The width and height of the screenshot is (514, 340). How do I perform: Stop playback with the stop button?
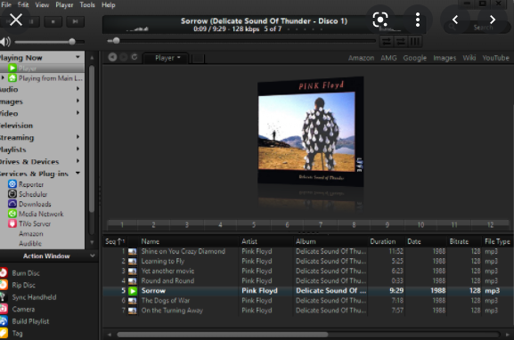pyautogui.click(x=53, y=21)
